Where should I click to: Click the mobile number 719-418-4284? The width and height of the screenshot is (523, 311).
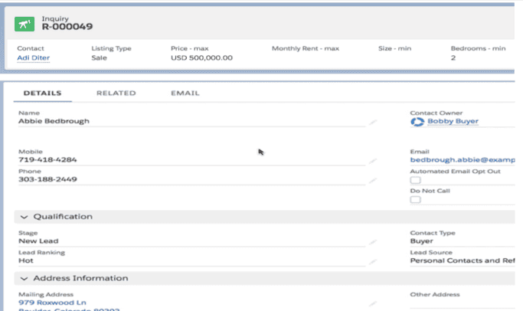tap(47, 160)
